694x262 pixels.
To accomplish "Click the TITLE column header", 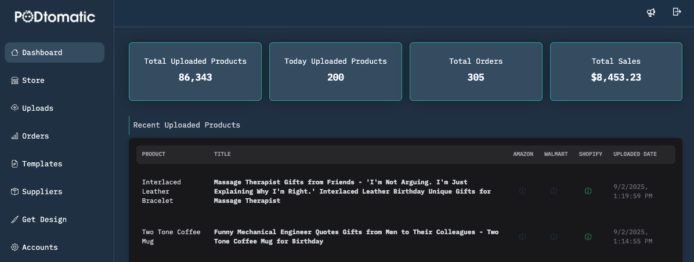I will (x=222, y=154).
